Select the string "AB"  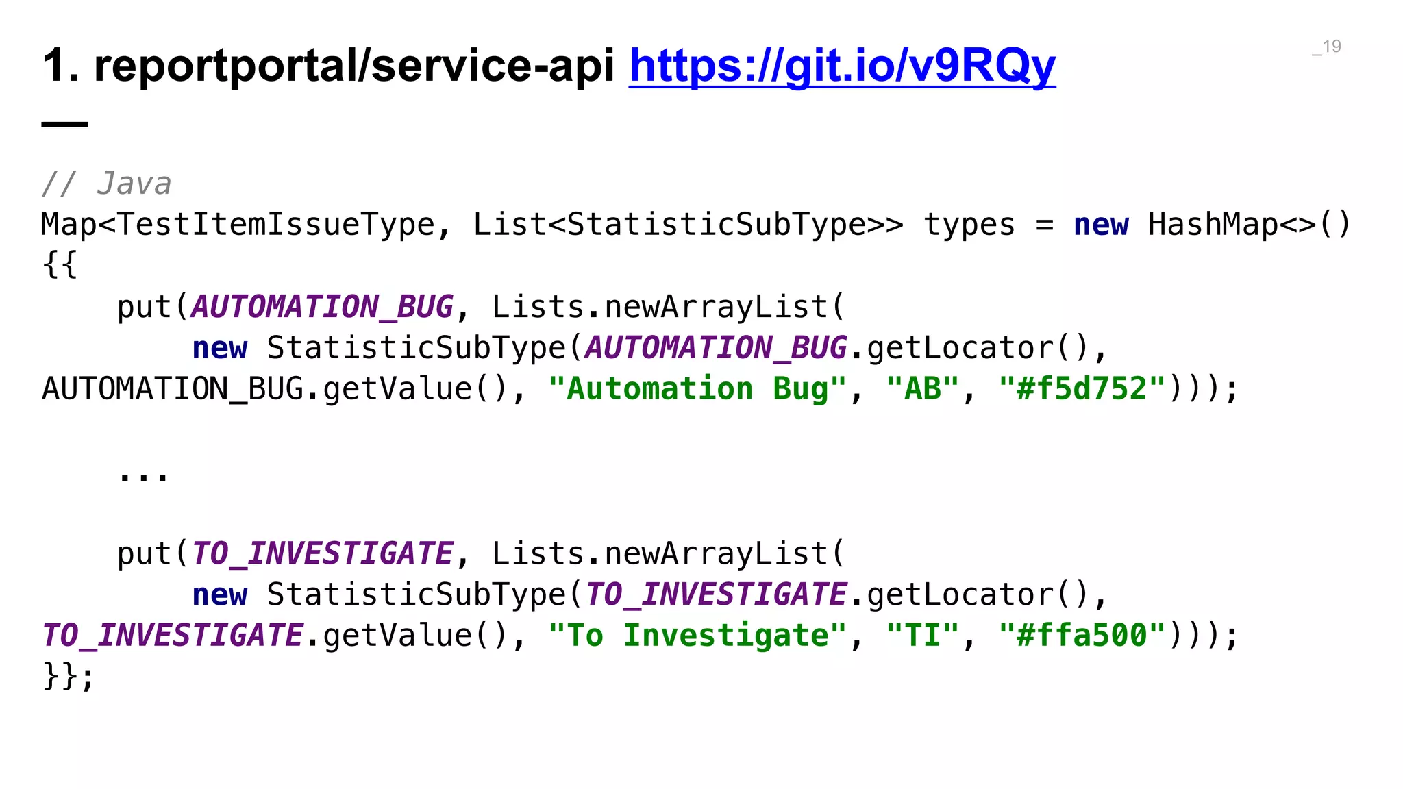click(922, 389)
